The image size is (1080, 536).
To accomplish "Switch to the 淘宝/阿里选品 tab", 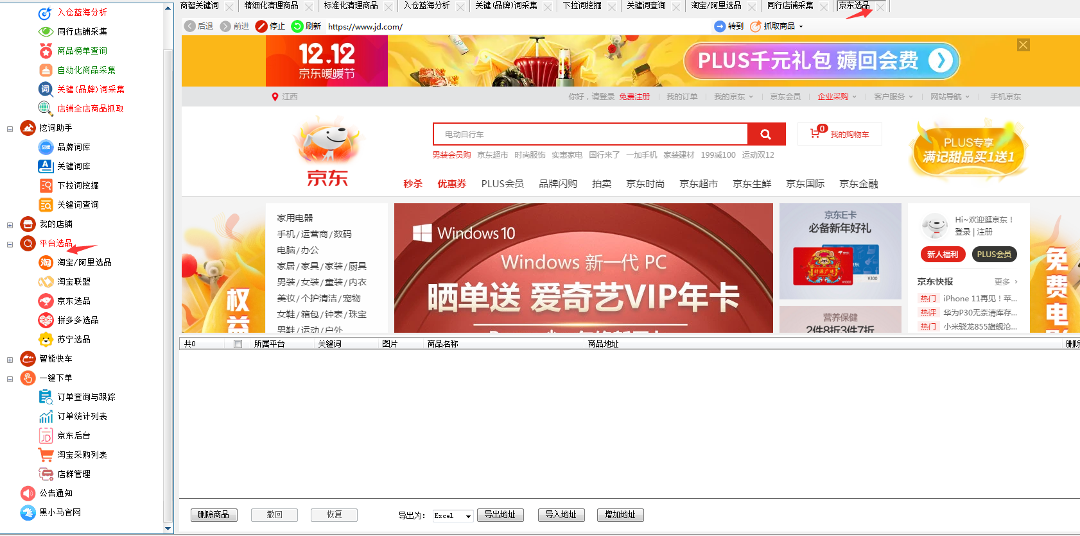I will coord(716,5).
